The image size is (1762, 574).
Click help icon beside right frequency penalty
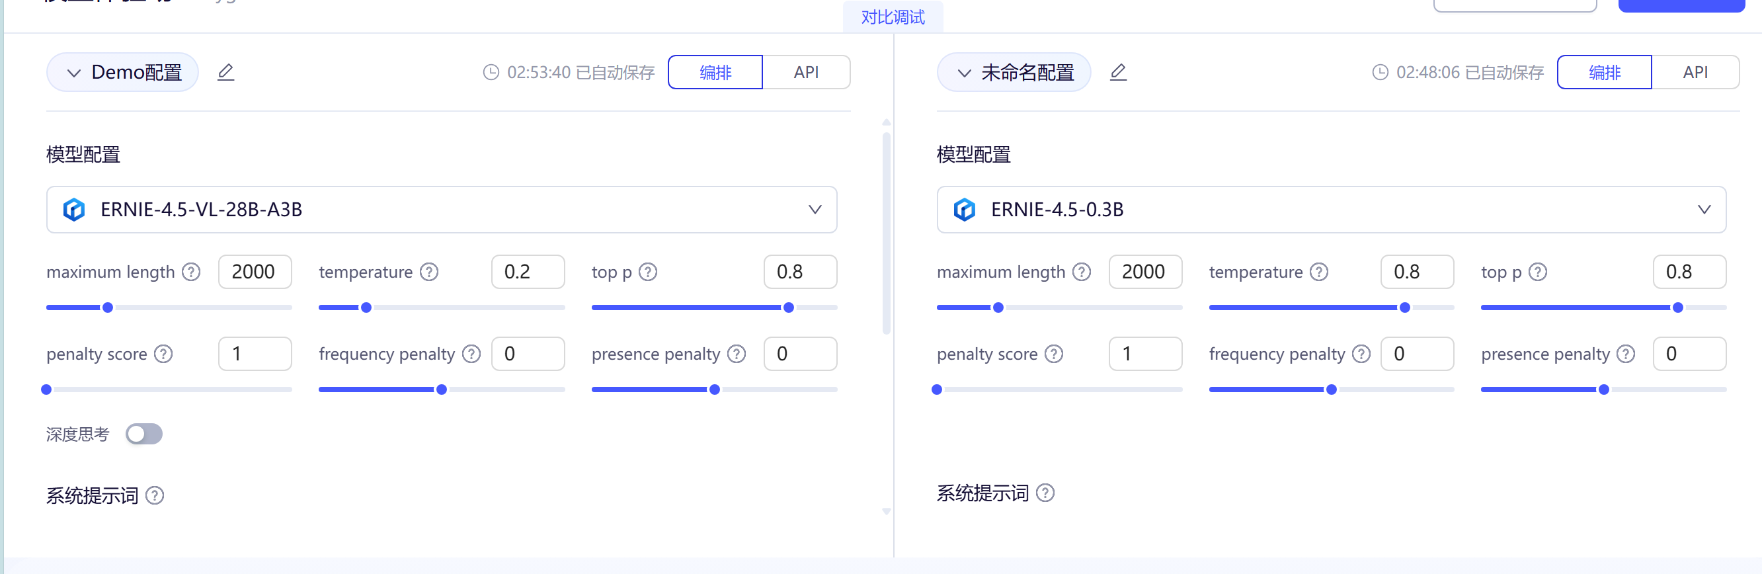(1361, 354)
